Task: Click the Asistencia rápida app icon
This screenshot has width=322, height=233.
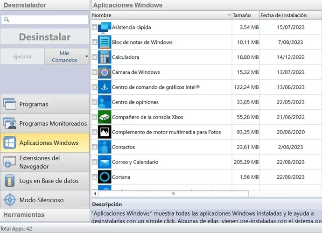Action: [105, 28]
